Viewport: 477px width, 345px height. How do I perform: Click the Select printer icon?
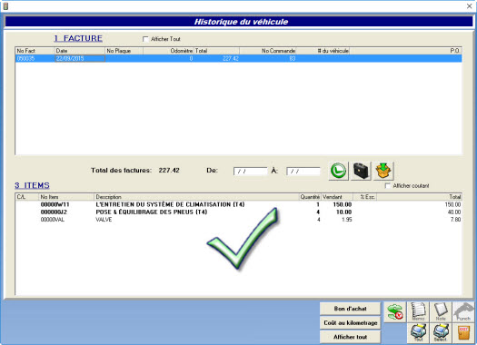pos(441,333)
